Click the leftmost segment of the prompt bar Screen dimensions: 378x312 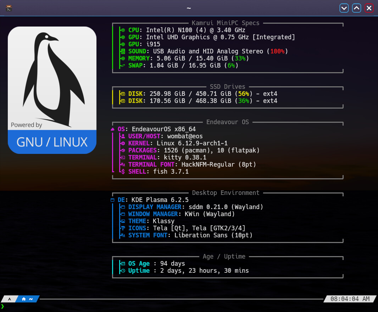click(10, 299)
